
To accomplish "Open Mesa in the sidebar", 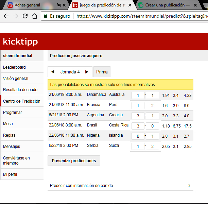I will (22, 124).
